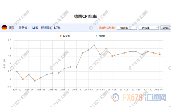This screenshot has height=107, width=171.
Task: Click the lowest data point below zero
Action: 35,81
